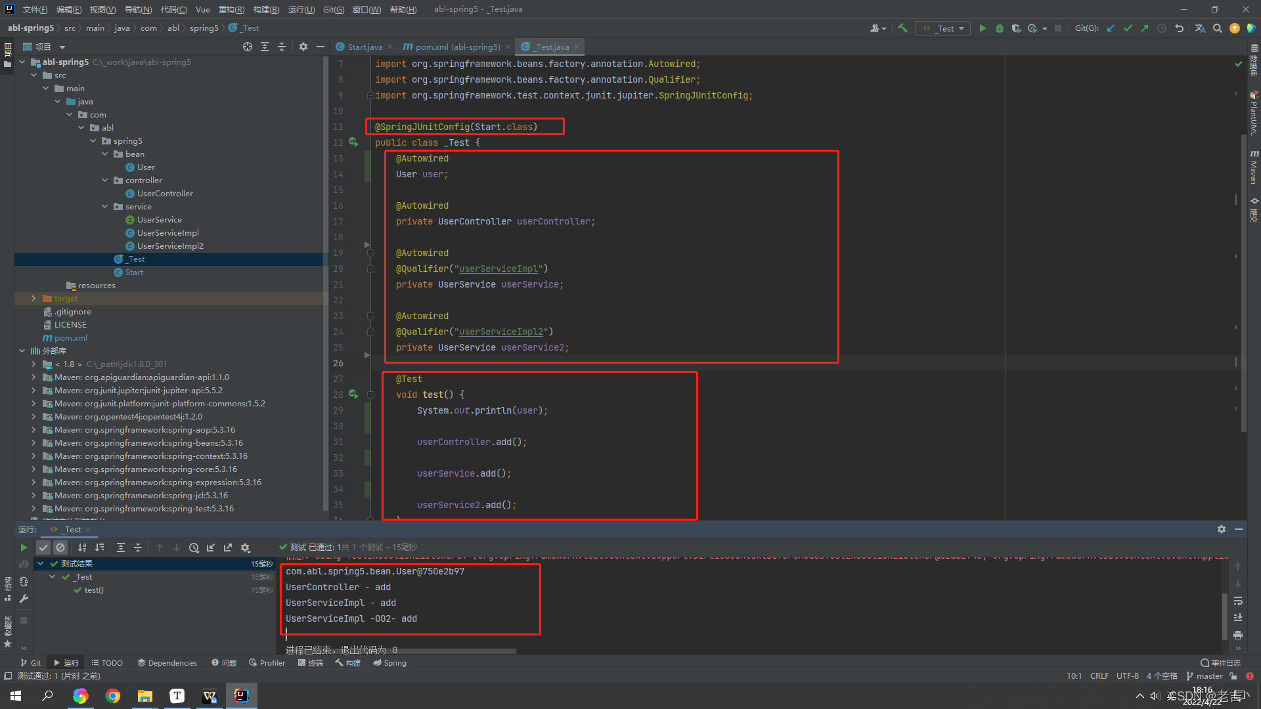The width and height of the screenshot is (1261, 709).
Task: Collapse the service package folder
Action: (105, 207)
